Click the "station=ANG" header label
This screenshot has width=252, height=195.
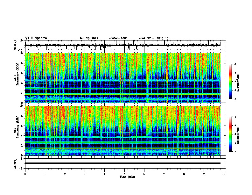(x=118, y=38)
